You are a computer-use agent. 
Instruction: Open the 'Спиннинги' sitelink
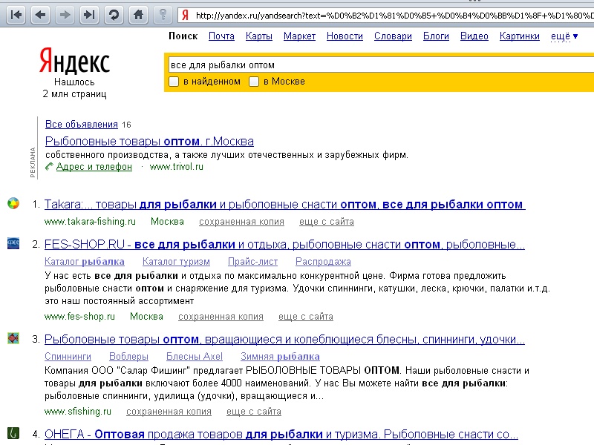68,357
